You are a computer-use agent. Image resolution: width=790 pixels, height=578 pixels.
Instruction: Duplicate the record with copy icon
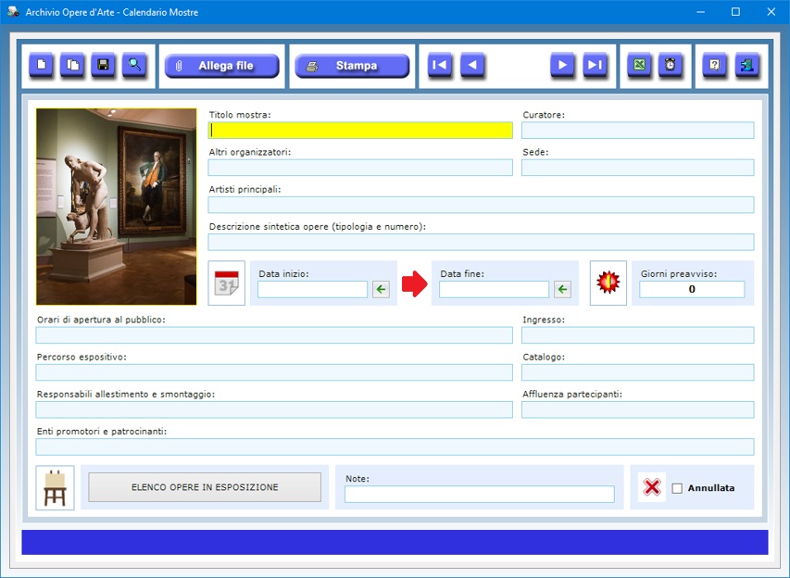pos(72,65)
